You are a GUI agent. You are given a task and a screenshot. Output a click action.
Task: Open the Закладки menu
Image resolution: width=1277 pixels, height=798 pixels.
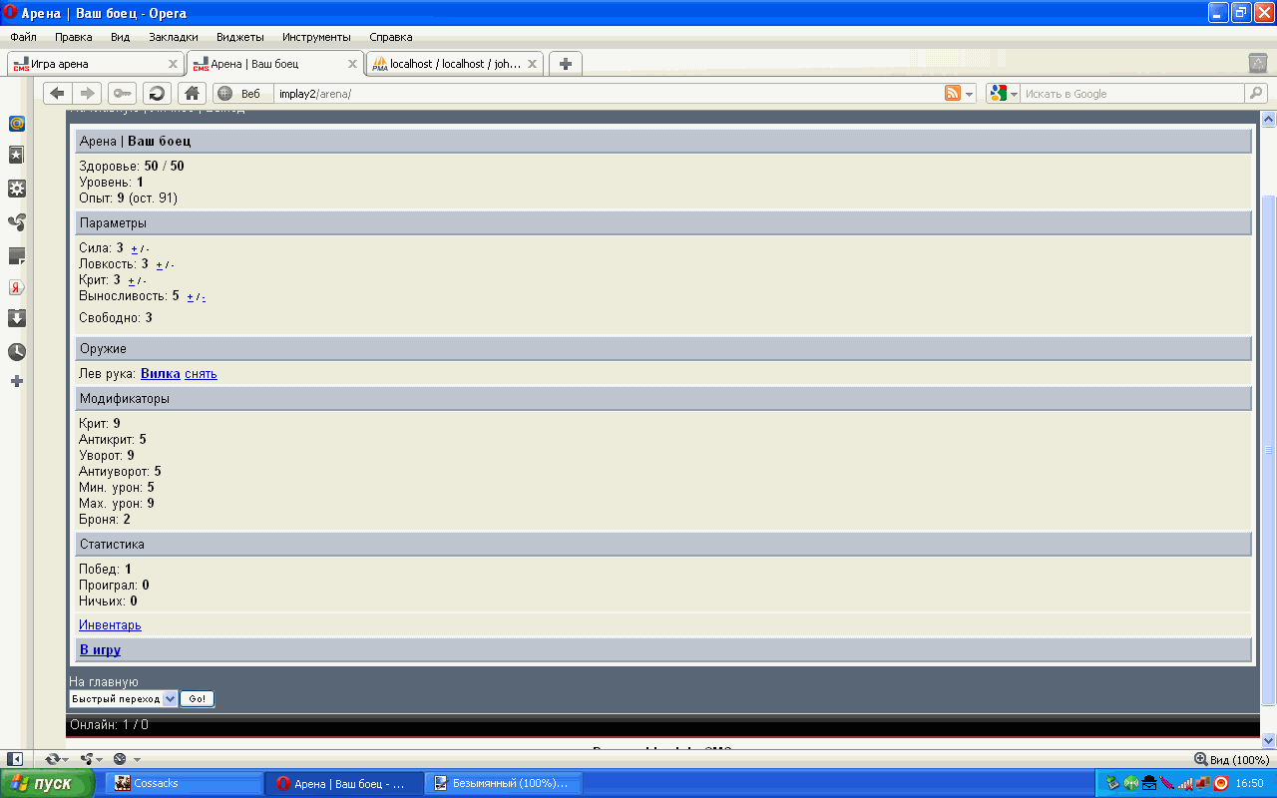click(x=174, y=37)
